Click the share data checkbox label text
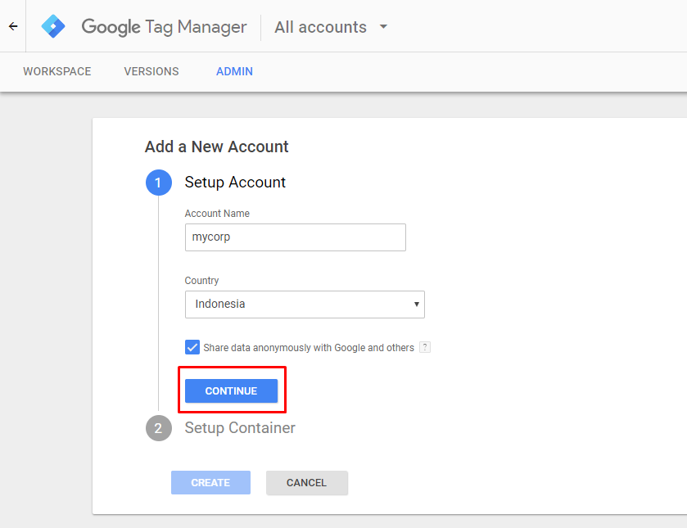The image size is (687, 528). [309, 347]
